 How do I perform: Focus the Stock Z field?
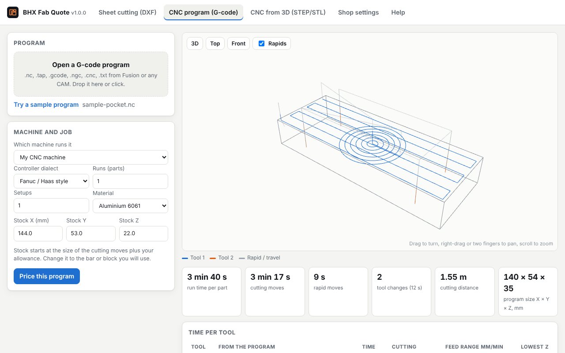point(143,233)
